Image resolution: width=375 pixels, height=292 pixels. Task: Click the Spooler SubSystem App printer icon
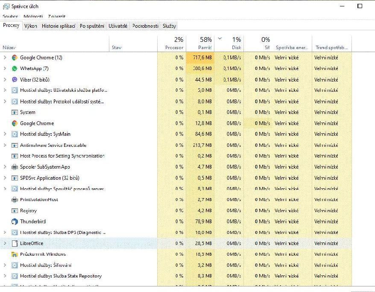coord(15,167)
